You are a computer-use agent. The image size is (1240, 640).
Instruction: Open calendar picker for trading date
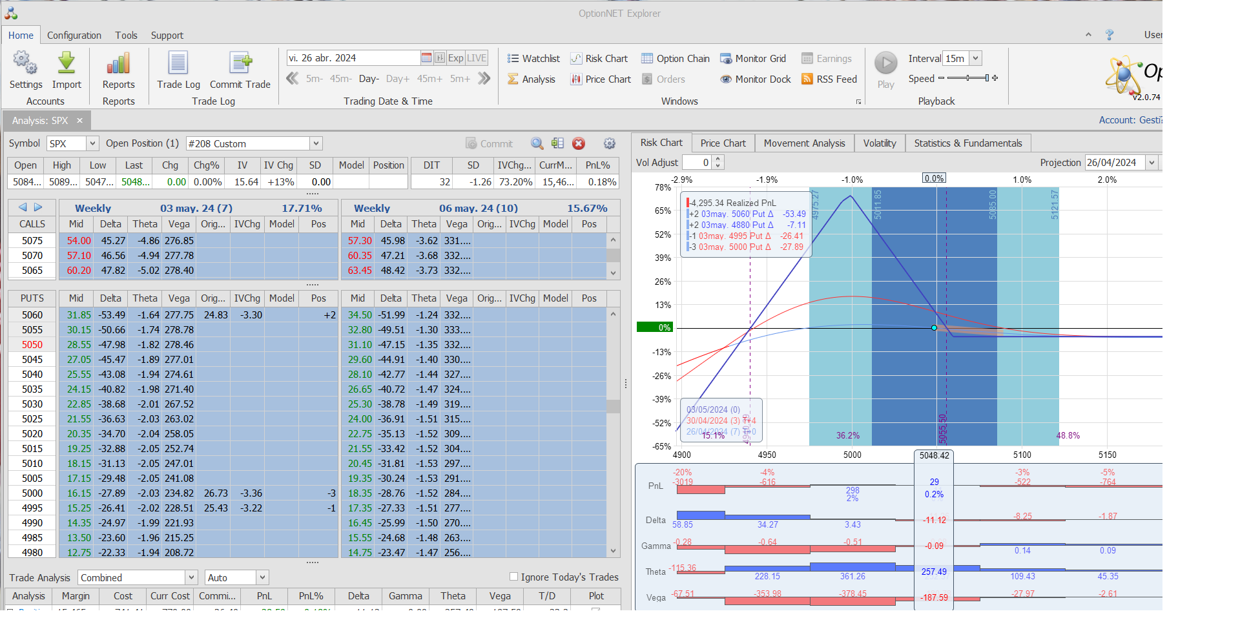(426, 58)
